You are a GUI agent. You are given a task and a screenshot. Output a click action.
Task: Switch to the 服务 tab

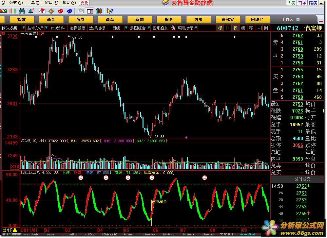click(x=169, y=20)
